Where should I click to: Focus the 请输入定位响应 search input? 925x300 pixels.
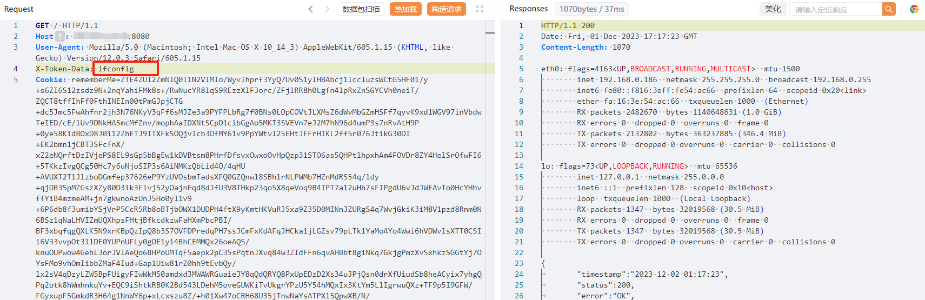pos(836,9)
